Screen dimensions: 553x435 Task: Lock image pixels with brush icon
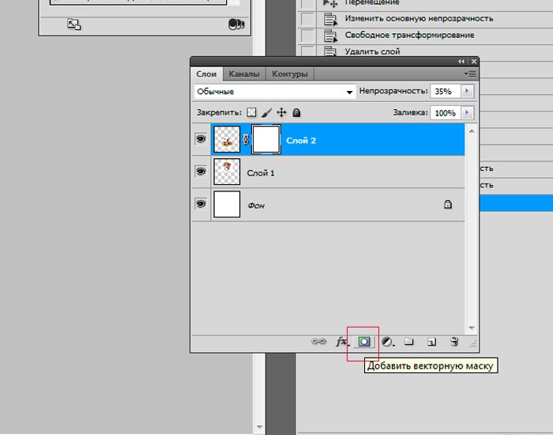266,113
